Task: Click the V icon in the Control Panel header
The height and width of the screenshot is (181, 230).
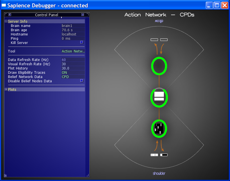Action: (83, 15)
